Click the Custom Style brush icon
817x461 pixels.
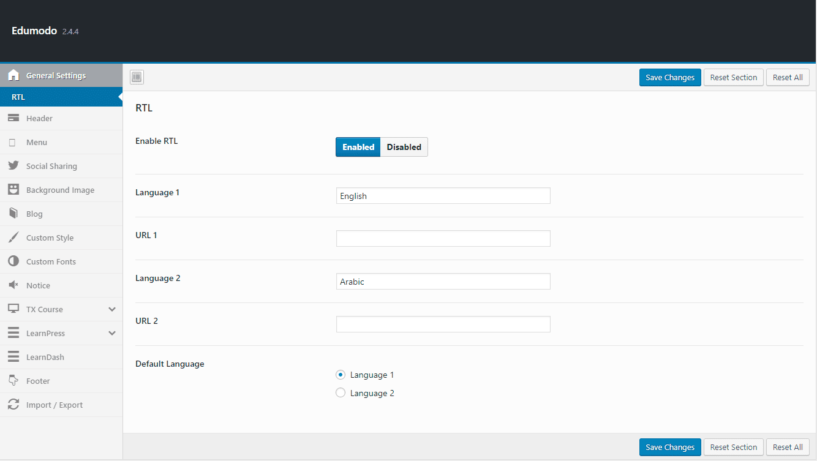coord(13,238)
